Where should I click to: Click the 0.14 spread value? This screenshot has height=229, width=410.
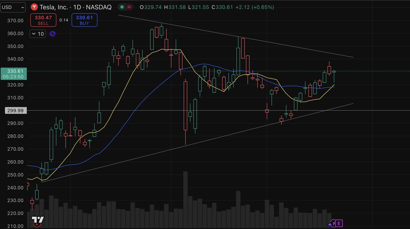64,20
